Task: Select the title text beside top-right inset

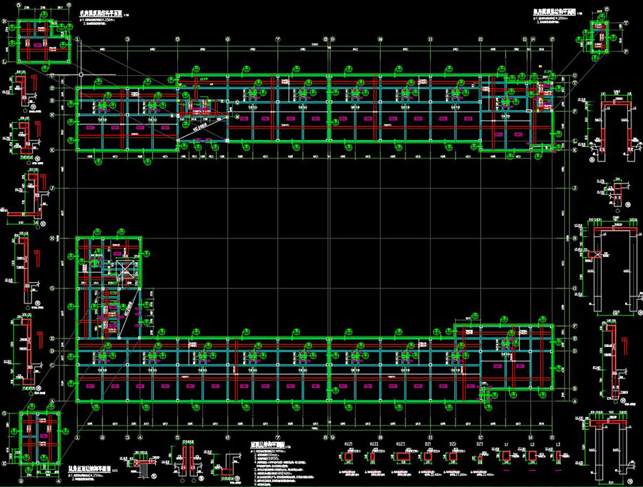Action: tap(556, 11)
